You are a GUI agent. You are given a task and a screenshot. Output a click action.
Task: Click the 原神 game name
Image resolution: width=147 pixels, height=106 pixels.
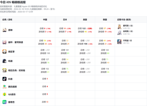pos(10,30)
